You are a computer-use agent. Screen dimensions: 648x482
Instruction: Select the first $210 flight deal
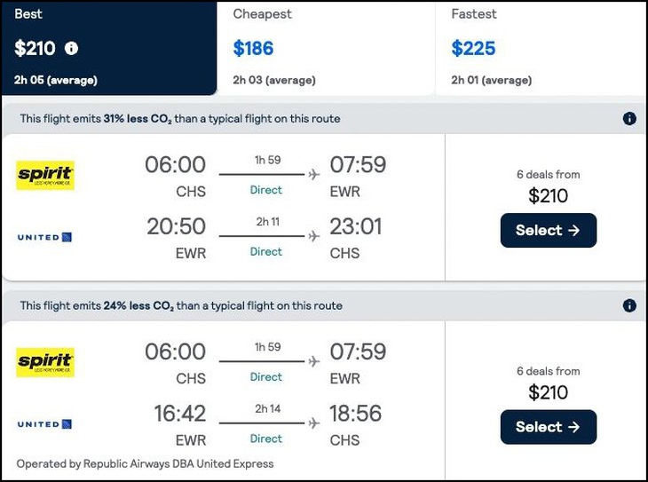[548, 231]
